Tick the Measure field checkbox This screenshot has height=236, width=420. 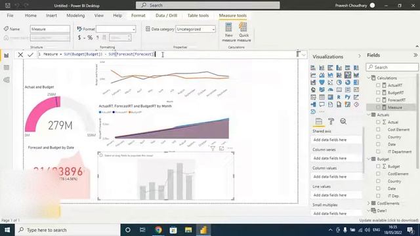378,108
